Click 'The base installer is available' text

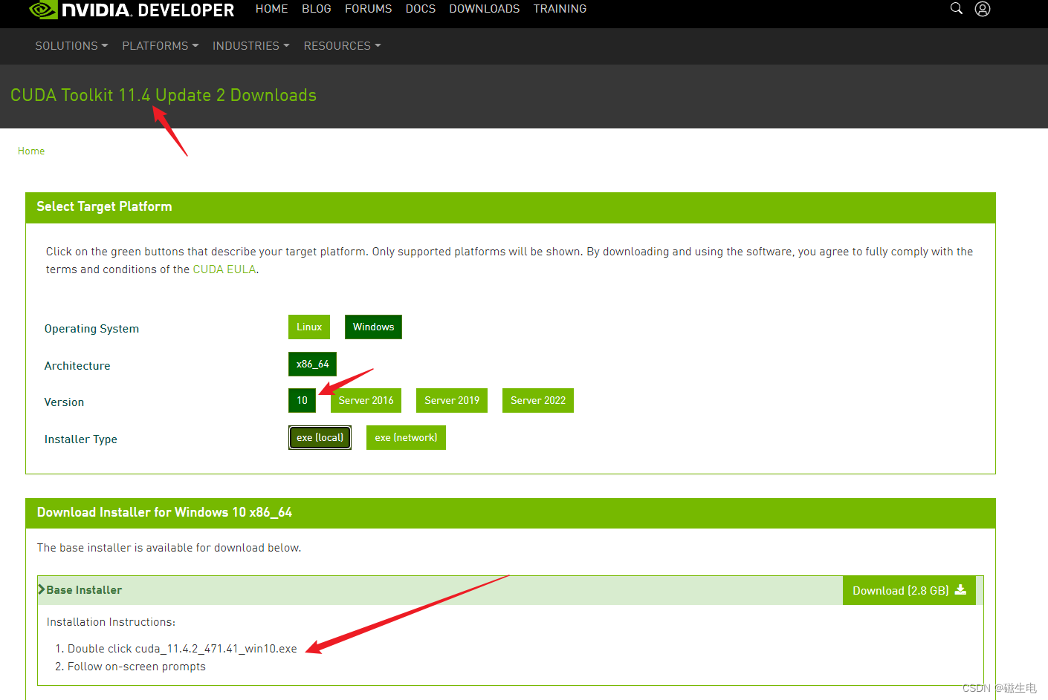[x=169, y=548]
